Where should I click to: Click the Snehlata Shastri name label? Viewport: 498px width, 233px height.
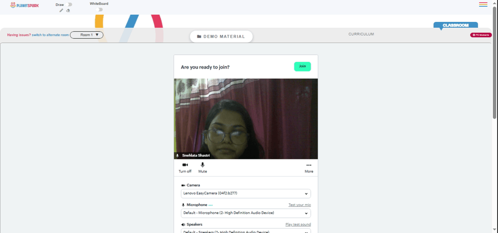(196, 155)
